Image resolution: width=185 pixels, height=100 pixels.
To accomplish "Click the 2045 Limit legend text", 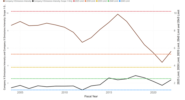I will [x=125, y=1].
